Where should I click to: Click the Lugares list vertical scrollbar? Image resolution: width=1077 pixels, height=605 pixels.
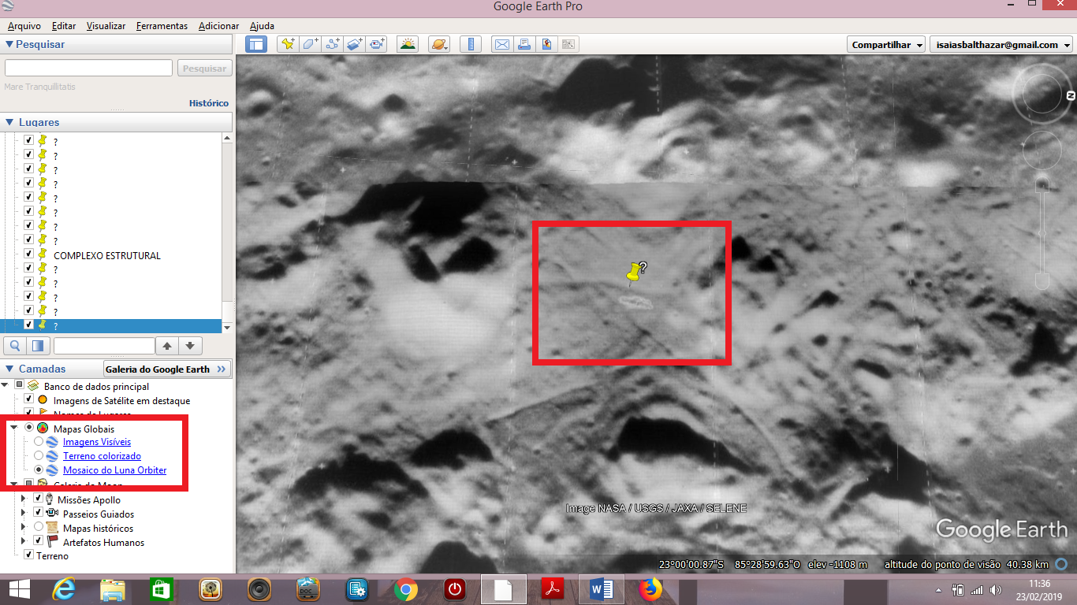(228, 232)
